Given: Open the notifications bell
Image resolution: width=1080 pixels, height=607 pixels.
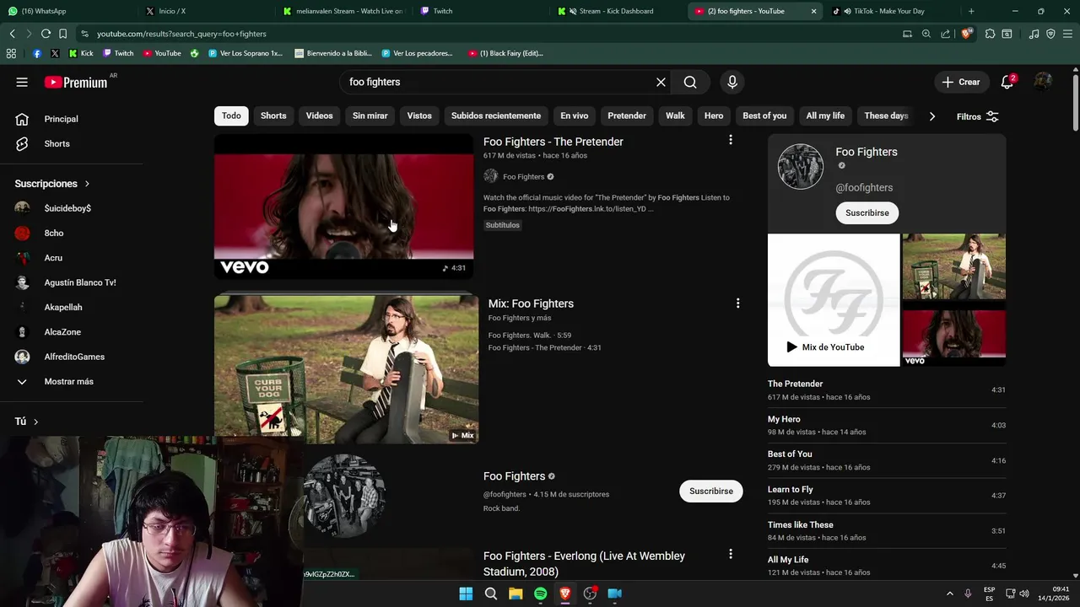Looking at the screenshot, I should coord(1007,82).
